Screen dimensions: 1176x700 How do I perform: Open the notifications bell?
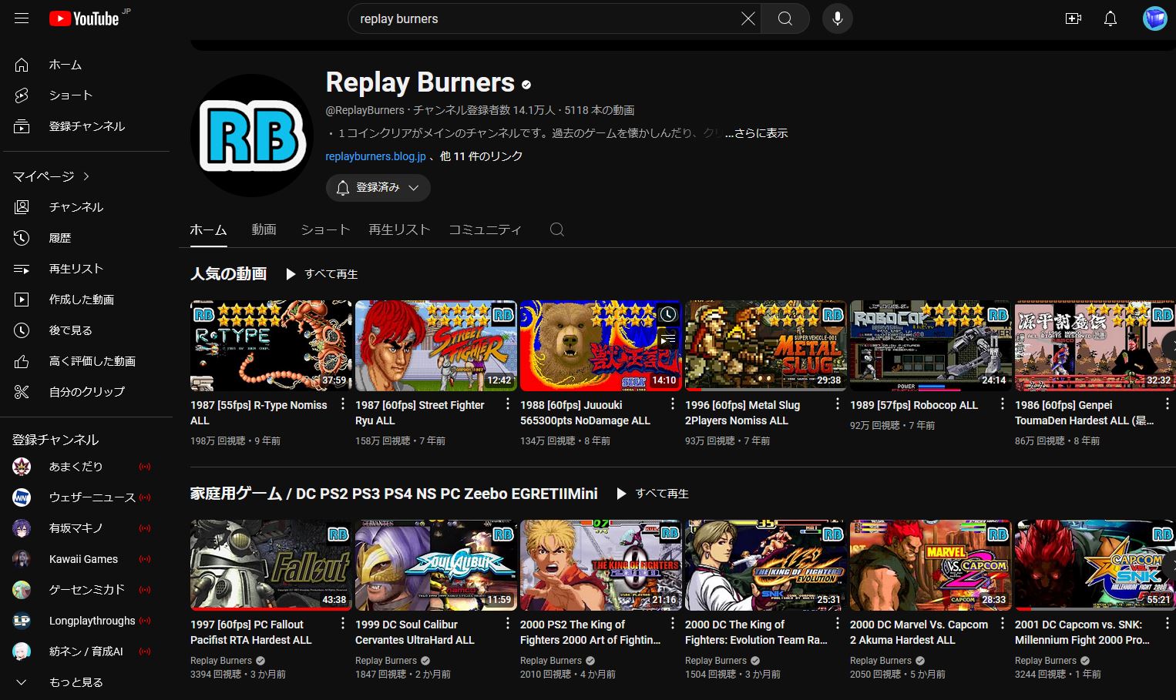click(1110, 18)
